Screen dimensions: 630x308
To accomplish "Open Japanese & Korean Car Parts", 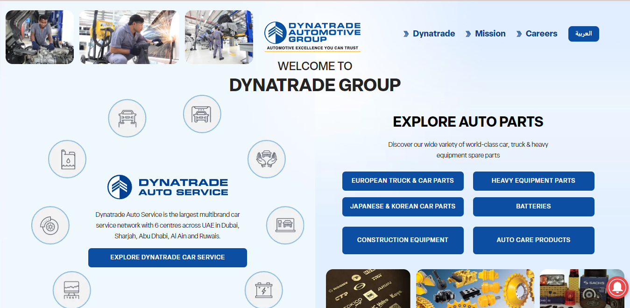I will click(403, 207).
